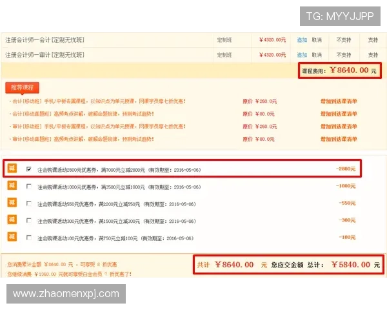Open 会计[移动真题班] recommended course description link
This screenshot has width=387, height=310.
pos(83,114)
